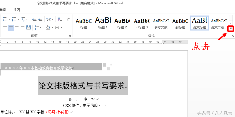Apply paragraph shading paint bucket
Screen dimensions: 235x117
48,28
